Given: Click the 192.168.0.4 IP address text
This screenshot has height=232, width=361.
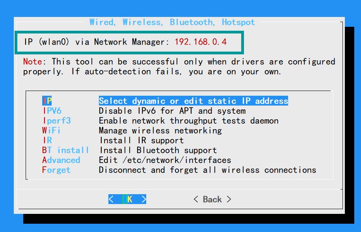Looking at the screenshot, I should tap(201, 42).
